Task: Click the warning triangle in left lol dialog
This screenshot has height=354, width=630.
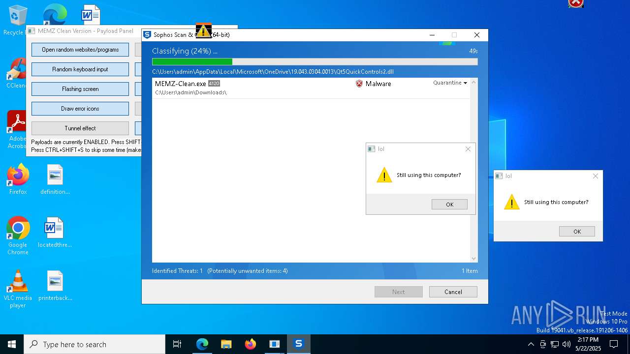Action: click(384, 175)
